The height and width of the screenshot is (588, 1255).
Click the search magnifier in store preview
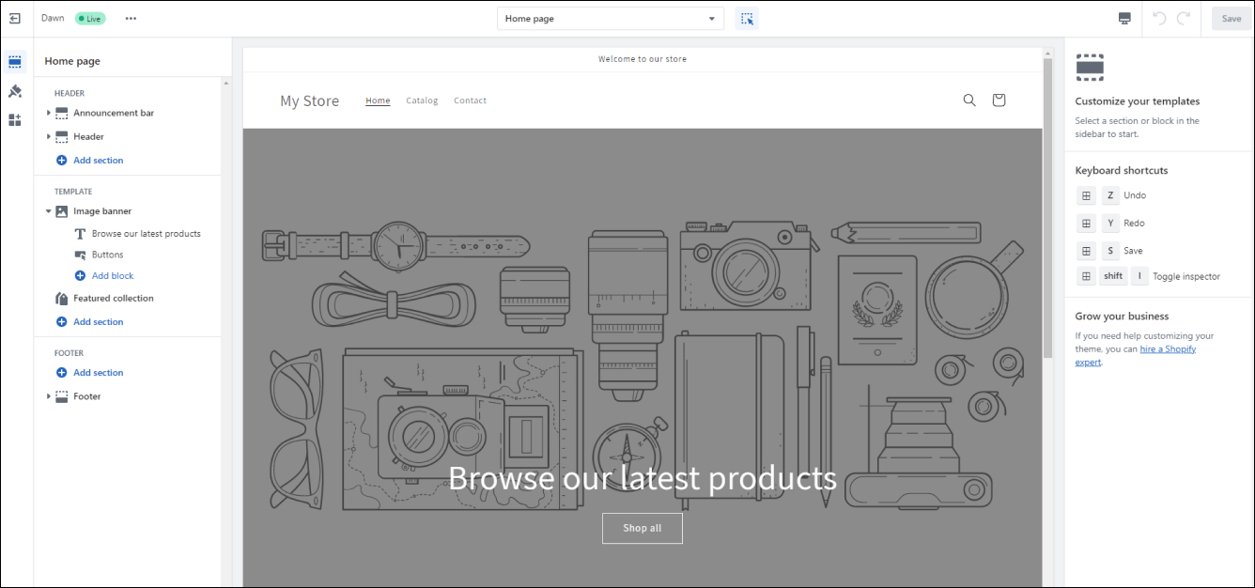coord(969,101)
